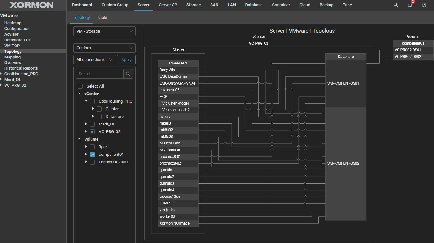This screenshot has height=243, width=434.
Task: Check the Select All checkbox
Action: point(80,86)
